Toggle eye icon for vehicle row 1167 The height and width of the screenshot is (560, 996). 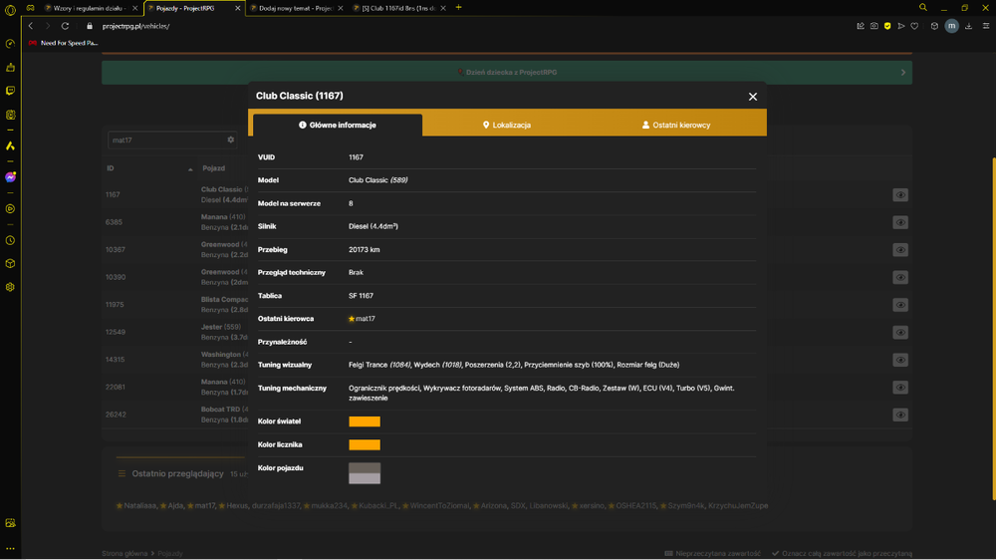pos(900,195)
